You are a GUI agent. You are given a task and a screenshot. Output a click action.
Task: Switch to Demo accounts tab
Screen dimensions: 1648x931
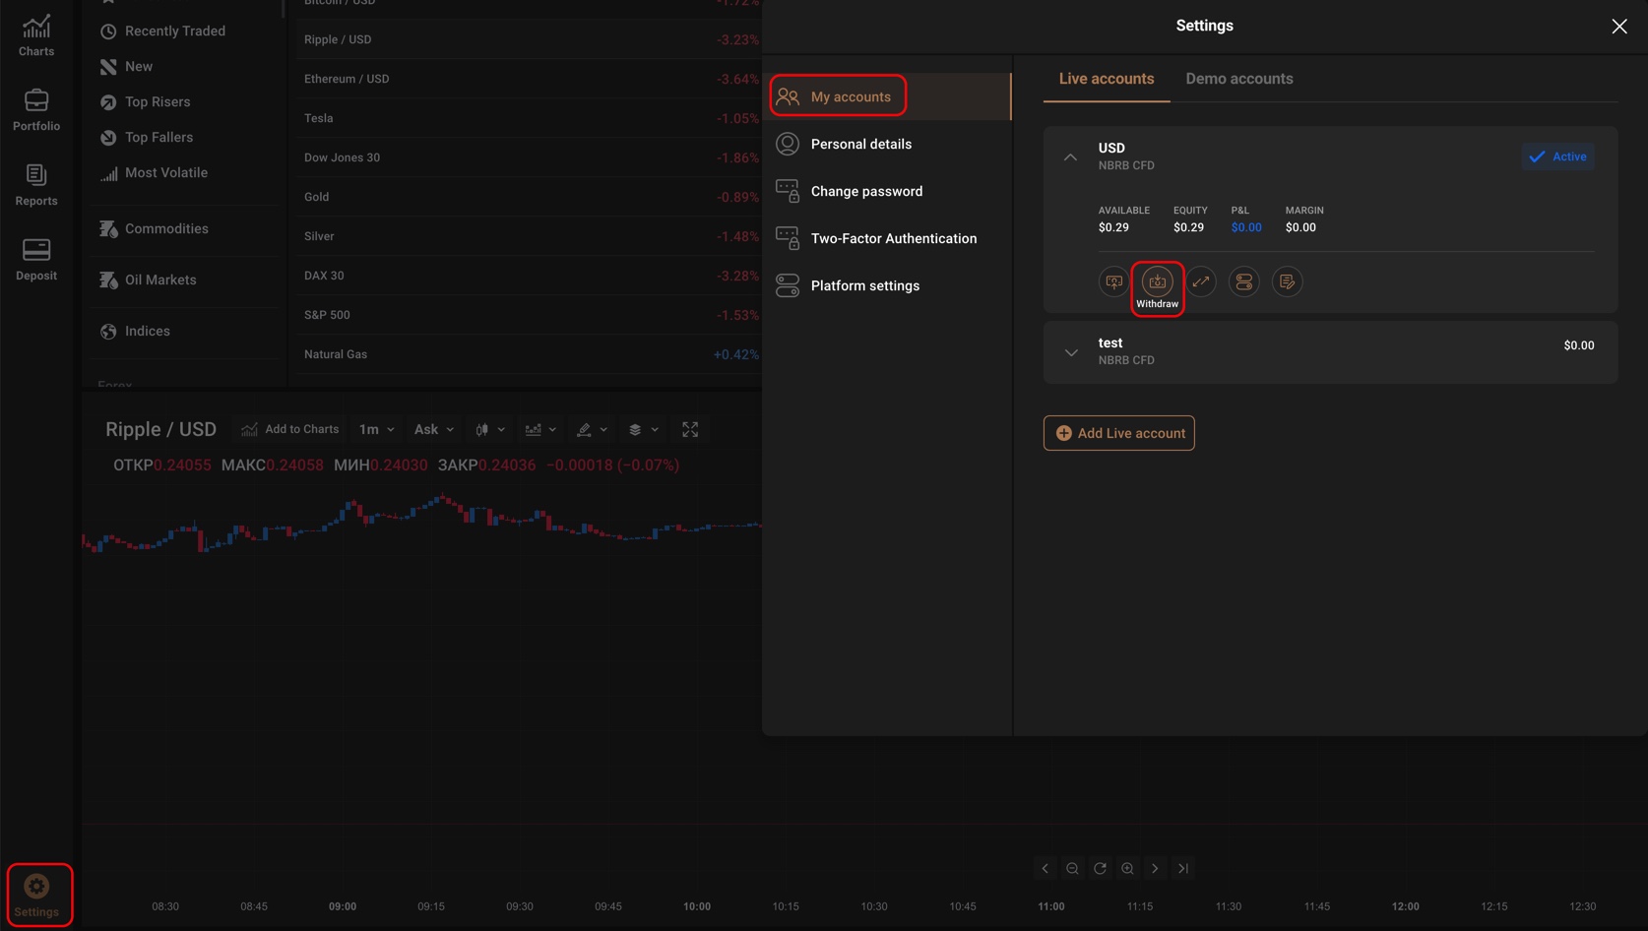[1239, 79]
